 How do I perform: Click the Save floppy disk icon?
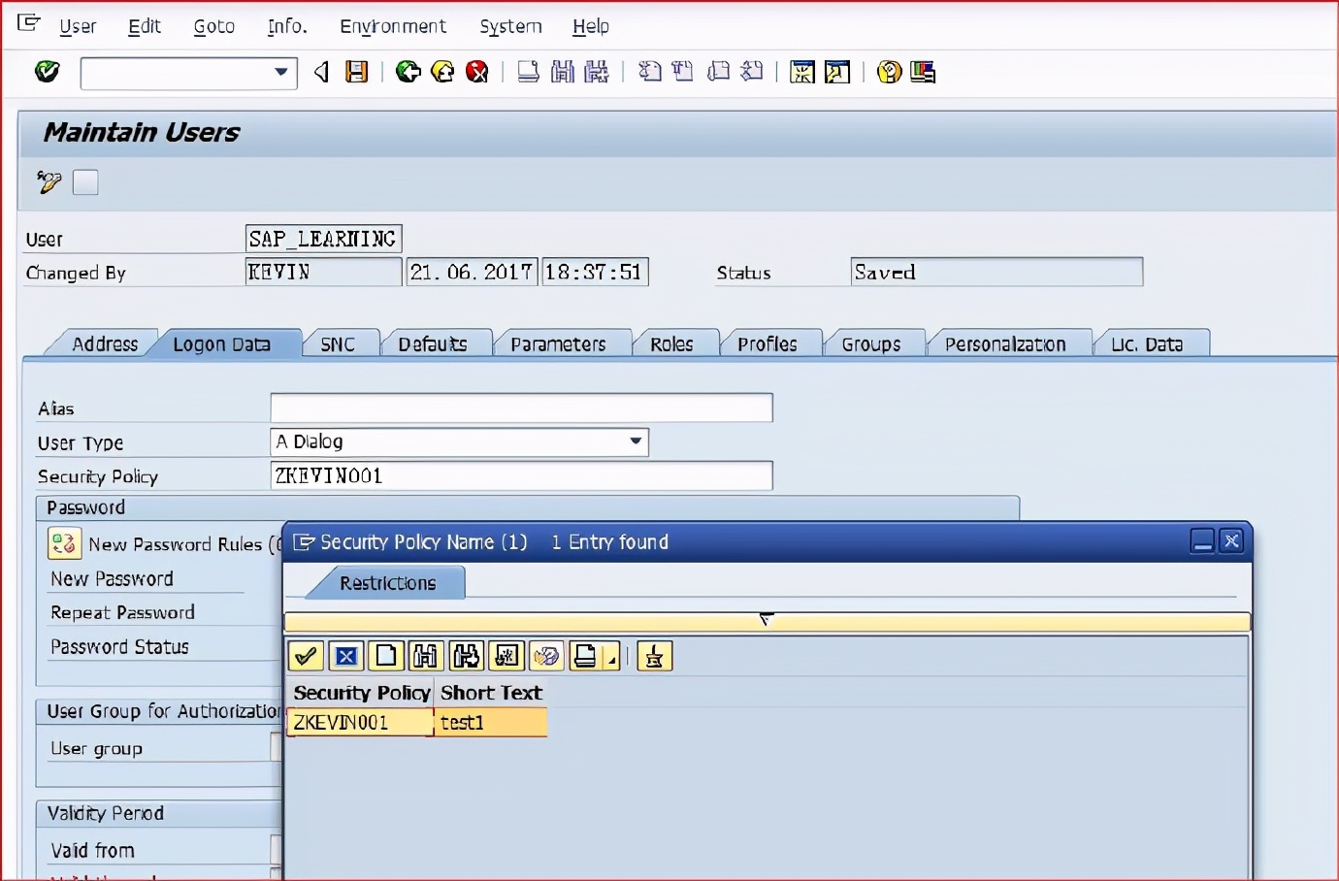point(357,72)
